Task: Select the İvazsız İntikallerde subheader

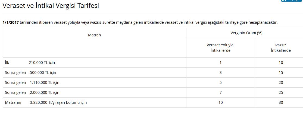Action: (281, 48)
